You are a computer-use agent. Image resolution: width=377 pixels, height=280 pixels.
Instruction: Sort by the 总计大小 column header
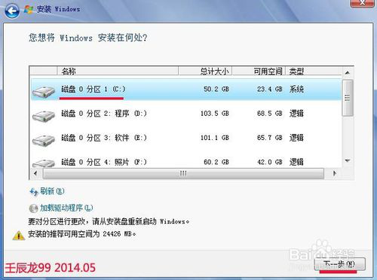(205, 72)
